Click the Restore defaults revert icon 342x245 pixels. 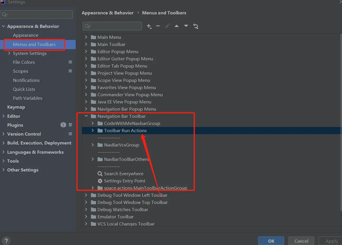pos(196,26)
